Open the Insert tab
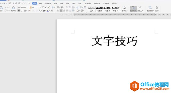Screen dimensions: 171x93 click(x=41, y=3)
